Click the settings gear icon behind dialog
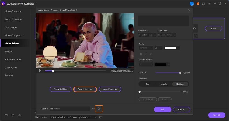229x121 pixels. click(x=195, y=29)
